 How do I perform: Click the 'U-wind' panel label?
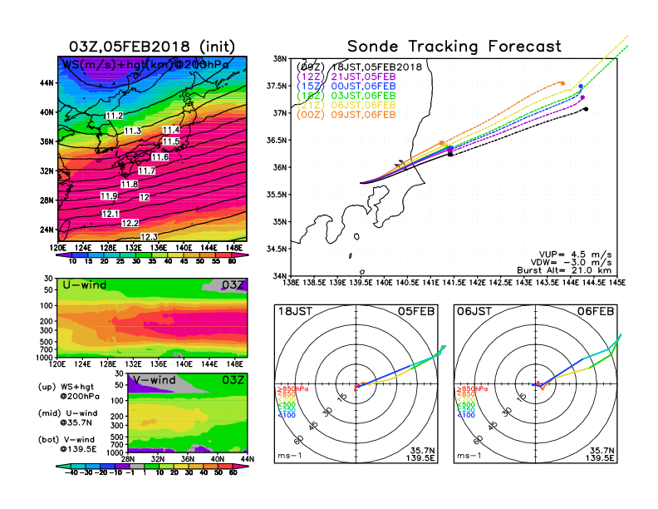pyautogui.click(x=85, y=285)
